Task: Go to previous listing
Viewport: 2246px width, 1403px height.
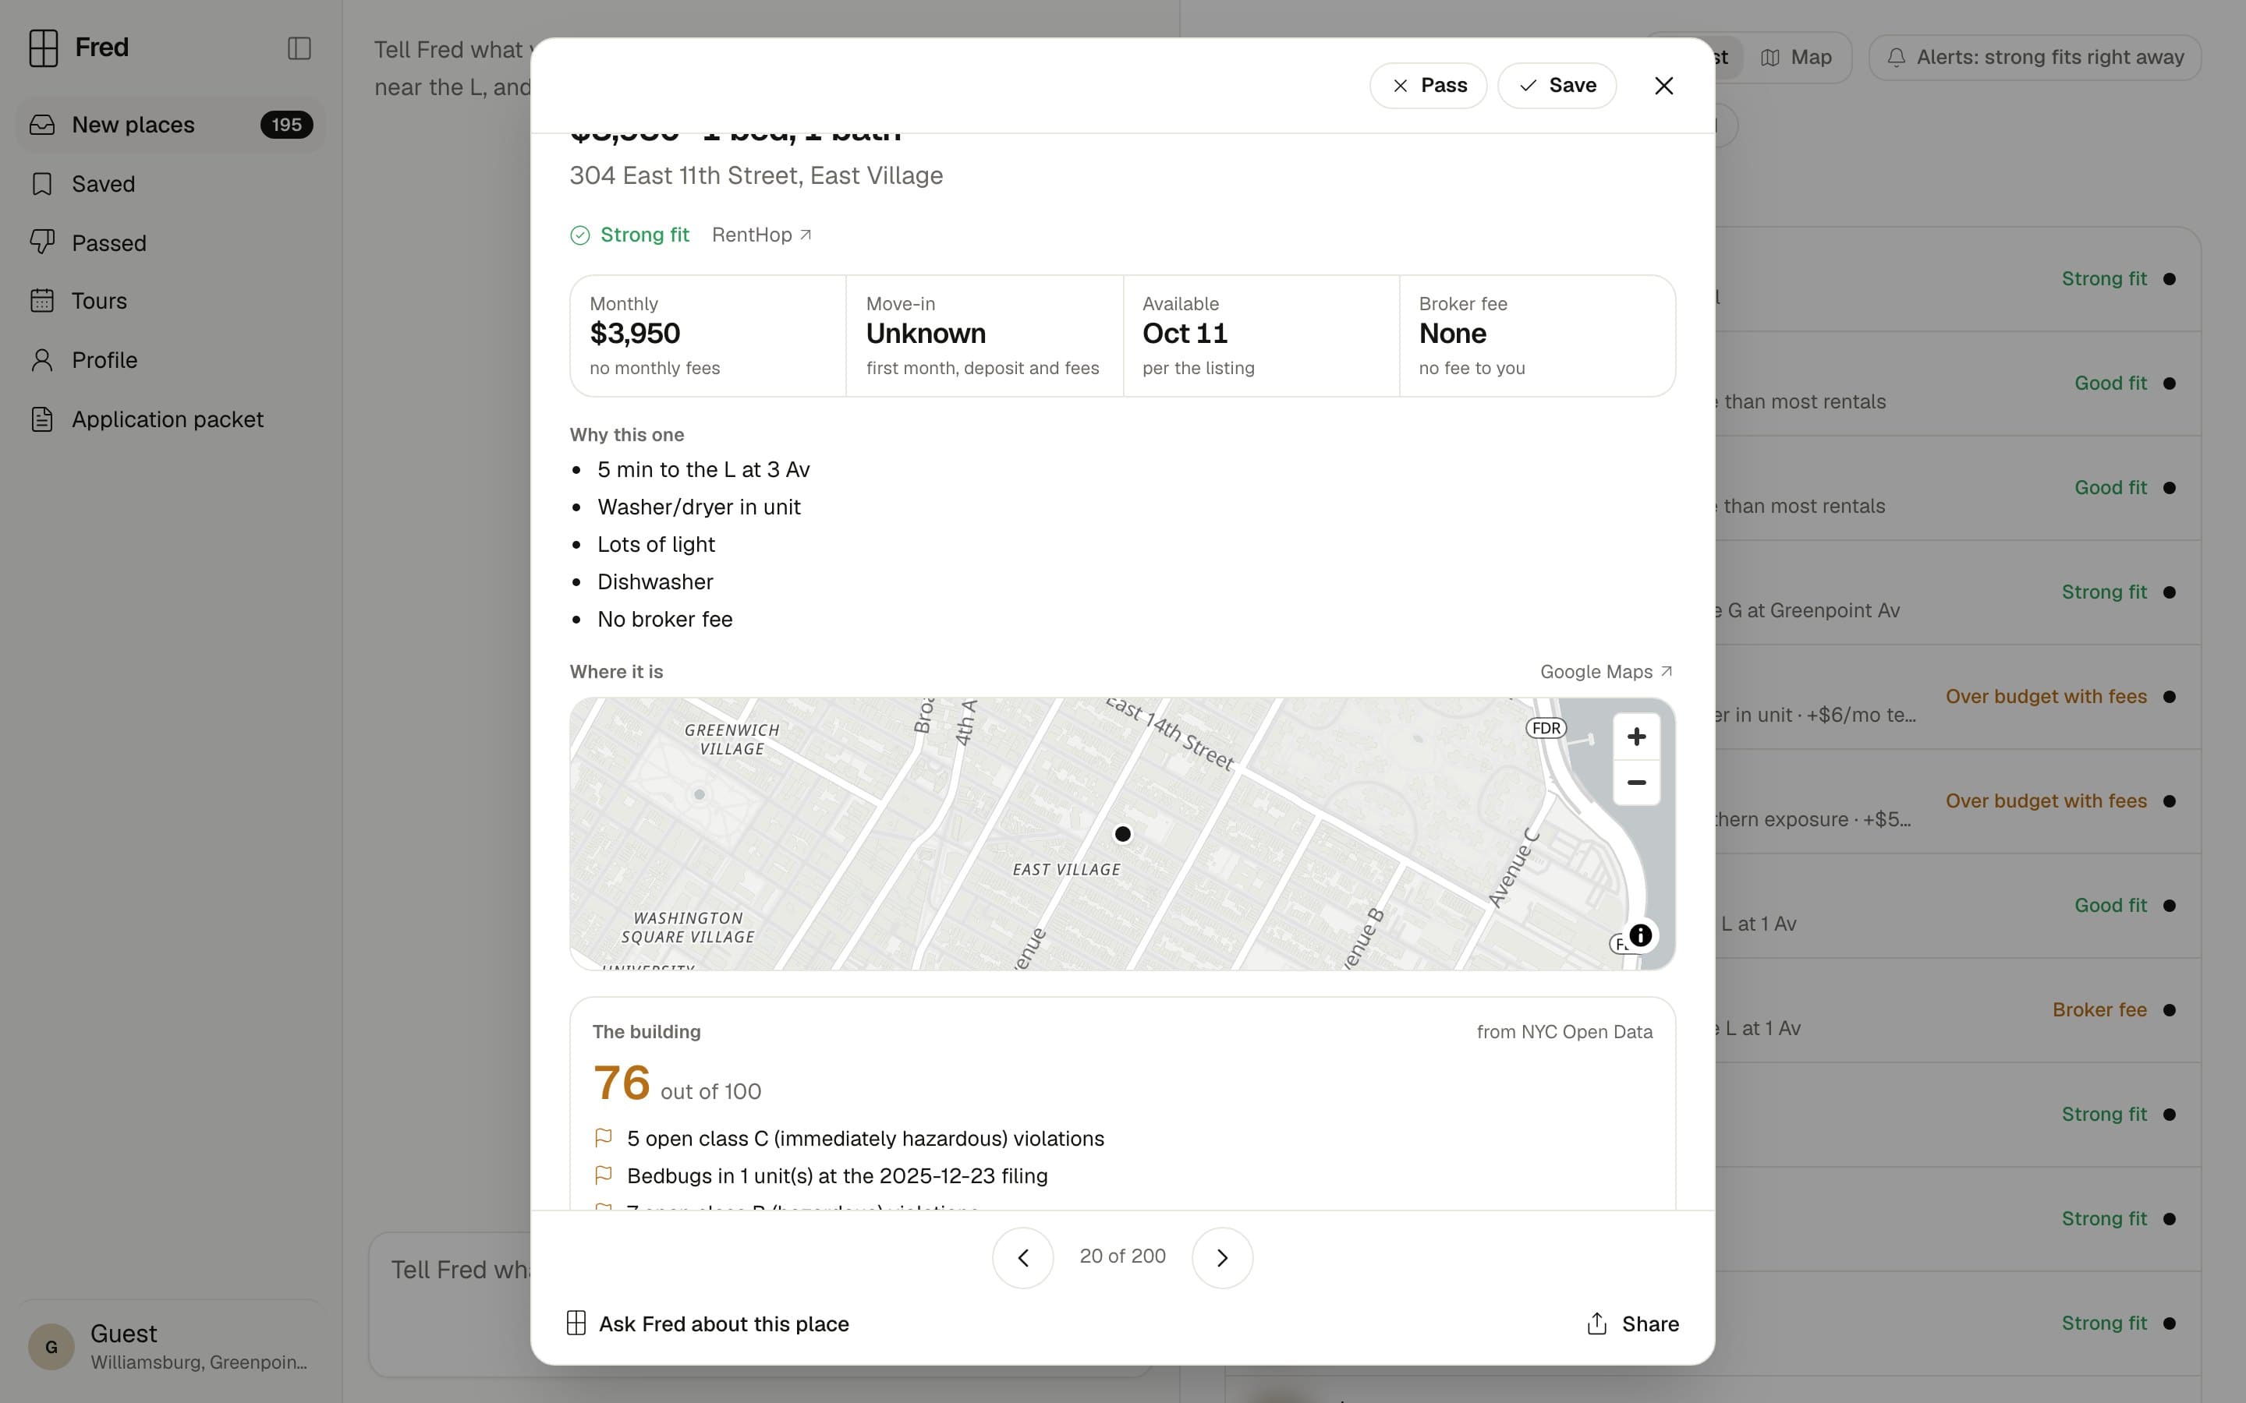Action: pyautogui.click(x=1022, y=1257)
